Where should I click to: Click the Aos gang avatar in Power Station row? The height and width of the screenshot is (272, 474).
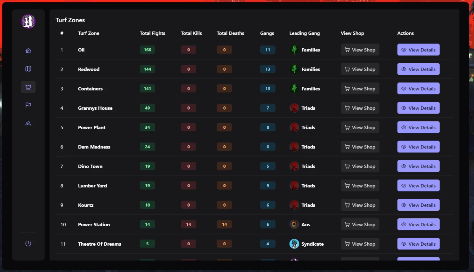pos(294,224)
